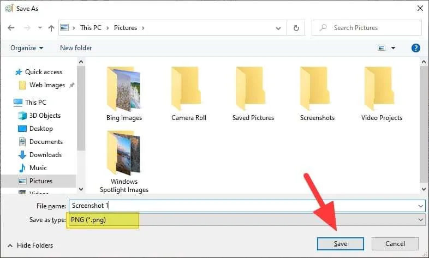Open the recent locations dropdown chevron
The height and width of the screenshot is (258, 429).
[40, 28]
